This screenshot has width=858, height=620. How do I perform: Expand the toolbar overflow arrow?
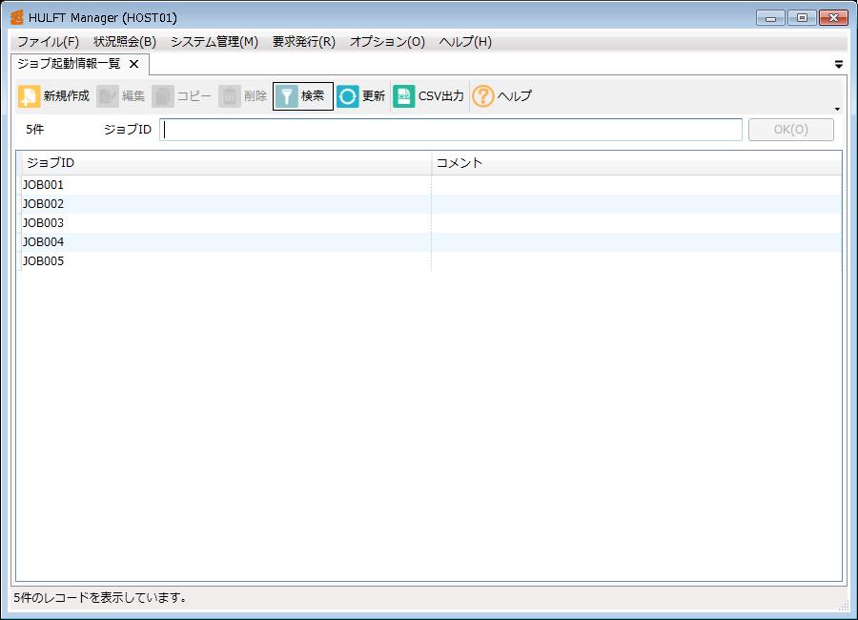tap(837, 109)
